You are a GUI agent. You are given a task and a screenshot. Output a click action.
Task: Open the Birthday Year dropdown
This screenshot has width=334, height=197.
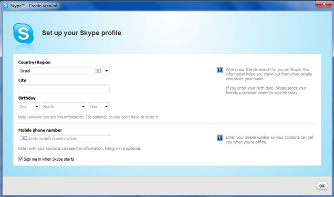click(99, 106)
